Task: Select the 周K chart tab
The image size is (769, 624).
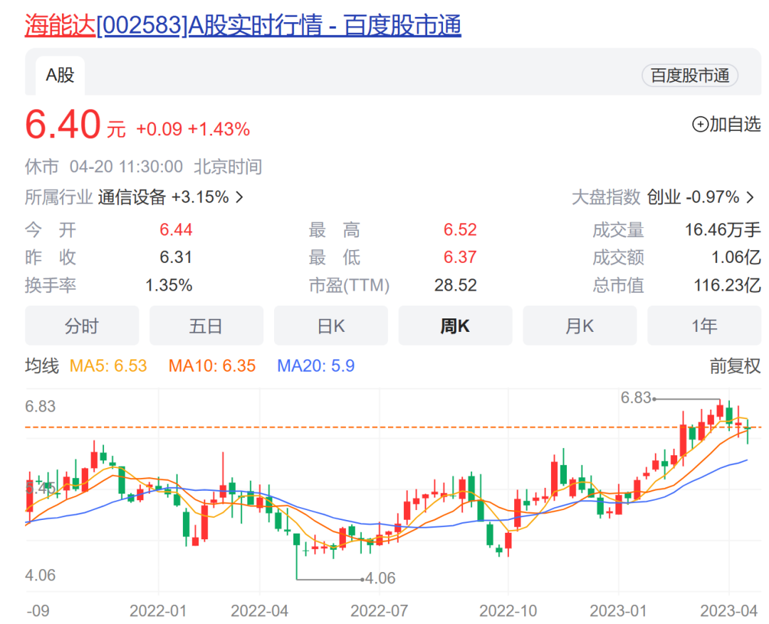Action: coord(455,326)
